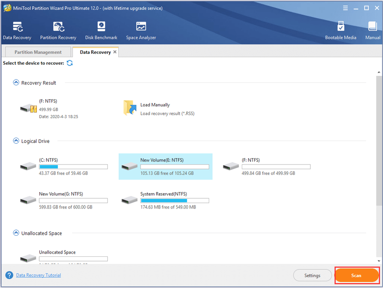Viewport: 383px width, 288px height.
Task: Click the vertical scrollbar down arrow
Action: point(379,261)
